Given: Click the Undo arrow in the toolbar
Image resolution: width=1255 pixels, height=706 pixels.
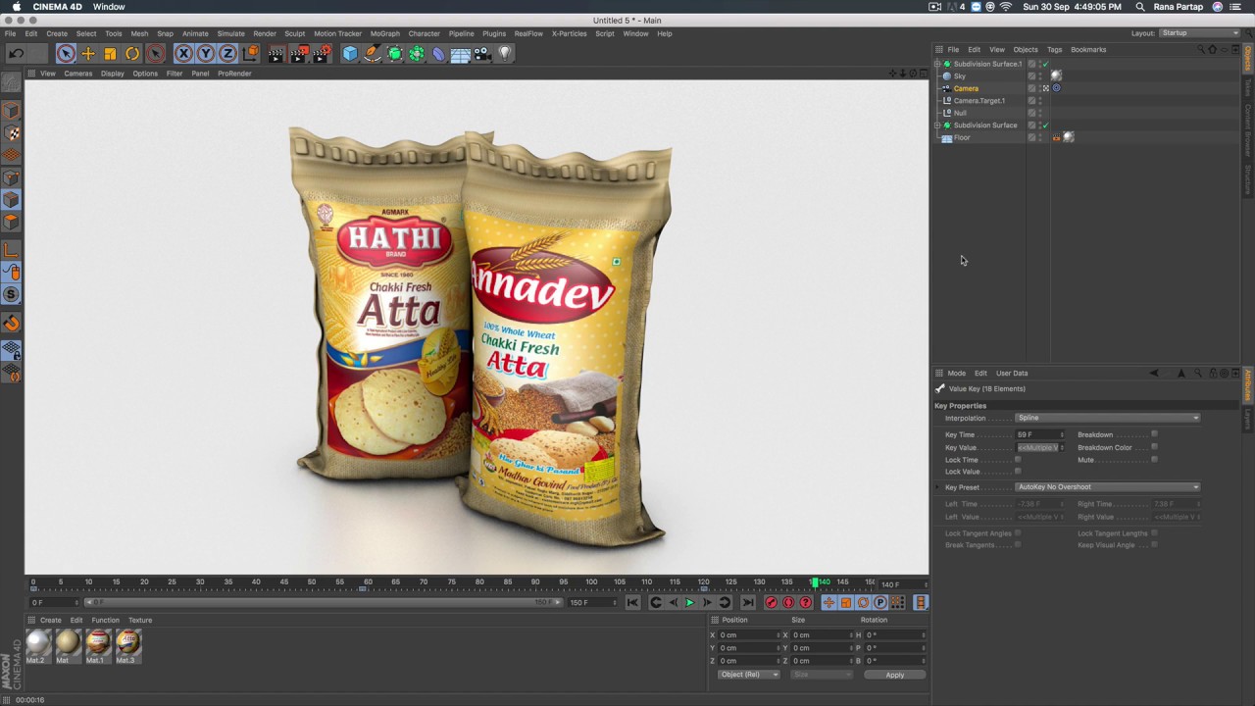Looking at the screenshot, I should [x=17, y=54].
